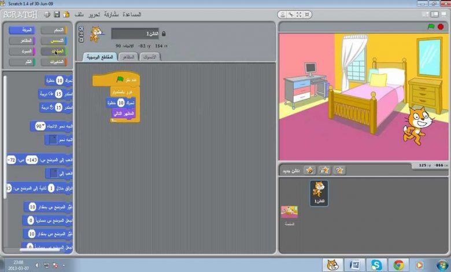Select the المتغيرات Variables category
451x272 pixels.
coord(54,62)
